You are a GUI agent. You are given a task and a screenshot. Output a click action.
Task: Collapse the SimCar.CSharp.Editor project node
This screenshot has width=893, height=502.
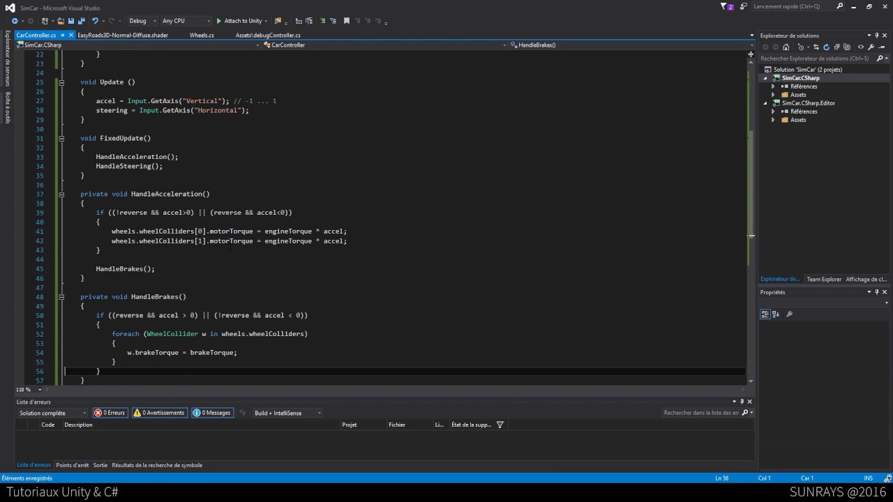[x=765, y=103]
